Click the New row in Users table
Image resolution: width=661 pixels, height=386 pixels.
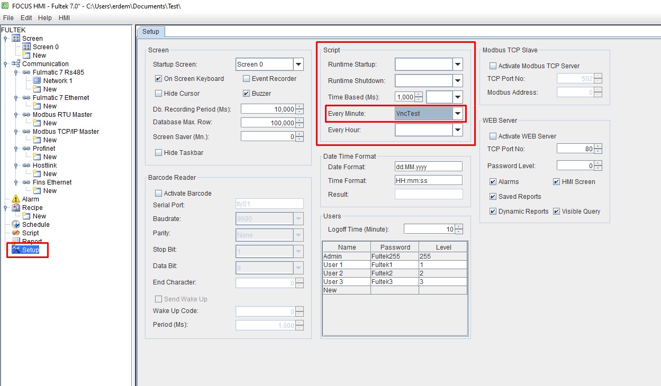click(x=346, y=290)
